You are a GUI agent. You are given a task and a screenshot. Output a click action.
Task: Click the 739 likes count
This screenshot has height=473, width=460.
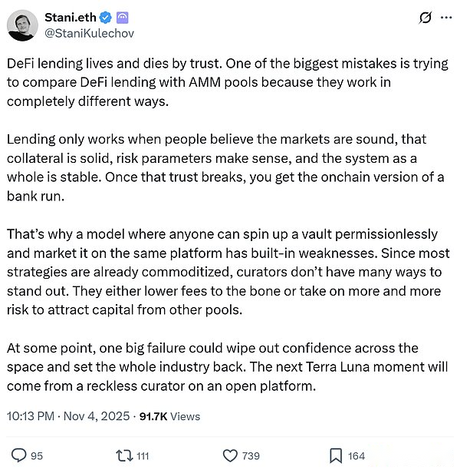coord(251,455)
